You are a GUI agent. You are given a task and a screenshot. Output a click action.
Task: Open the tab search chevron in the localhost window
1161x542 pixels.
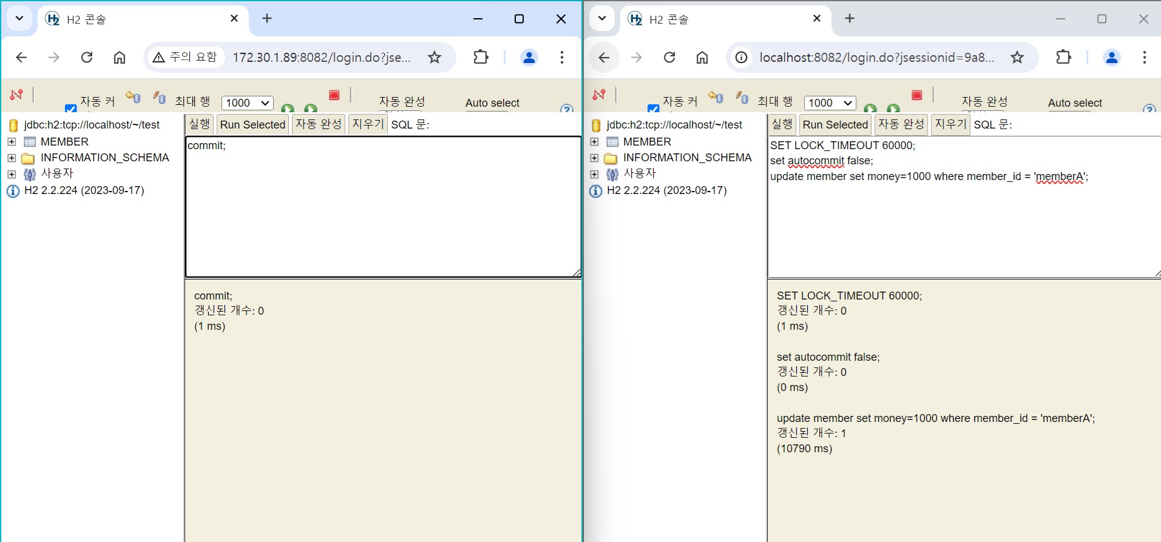(602, 18)
